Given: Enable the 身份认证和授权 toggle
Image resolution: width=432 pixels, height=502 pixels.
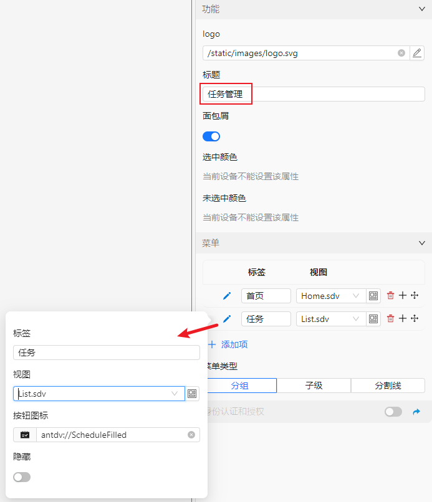Looking at the screenshot, I should pyautogui.click(x=393, y=412).
